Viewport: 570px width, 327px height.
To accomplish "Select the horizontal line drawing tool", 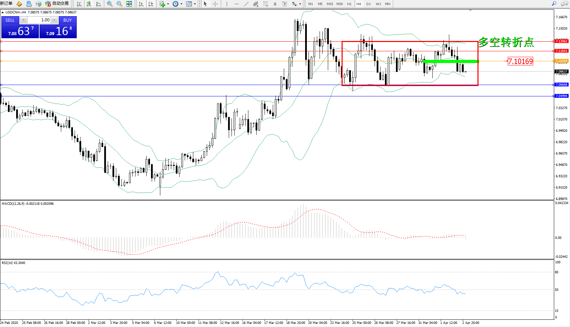I will point(236,4).
